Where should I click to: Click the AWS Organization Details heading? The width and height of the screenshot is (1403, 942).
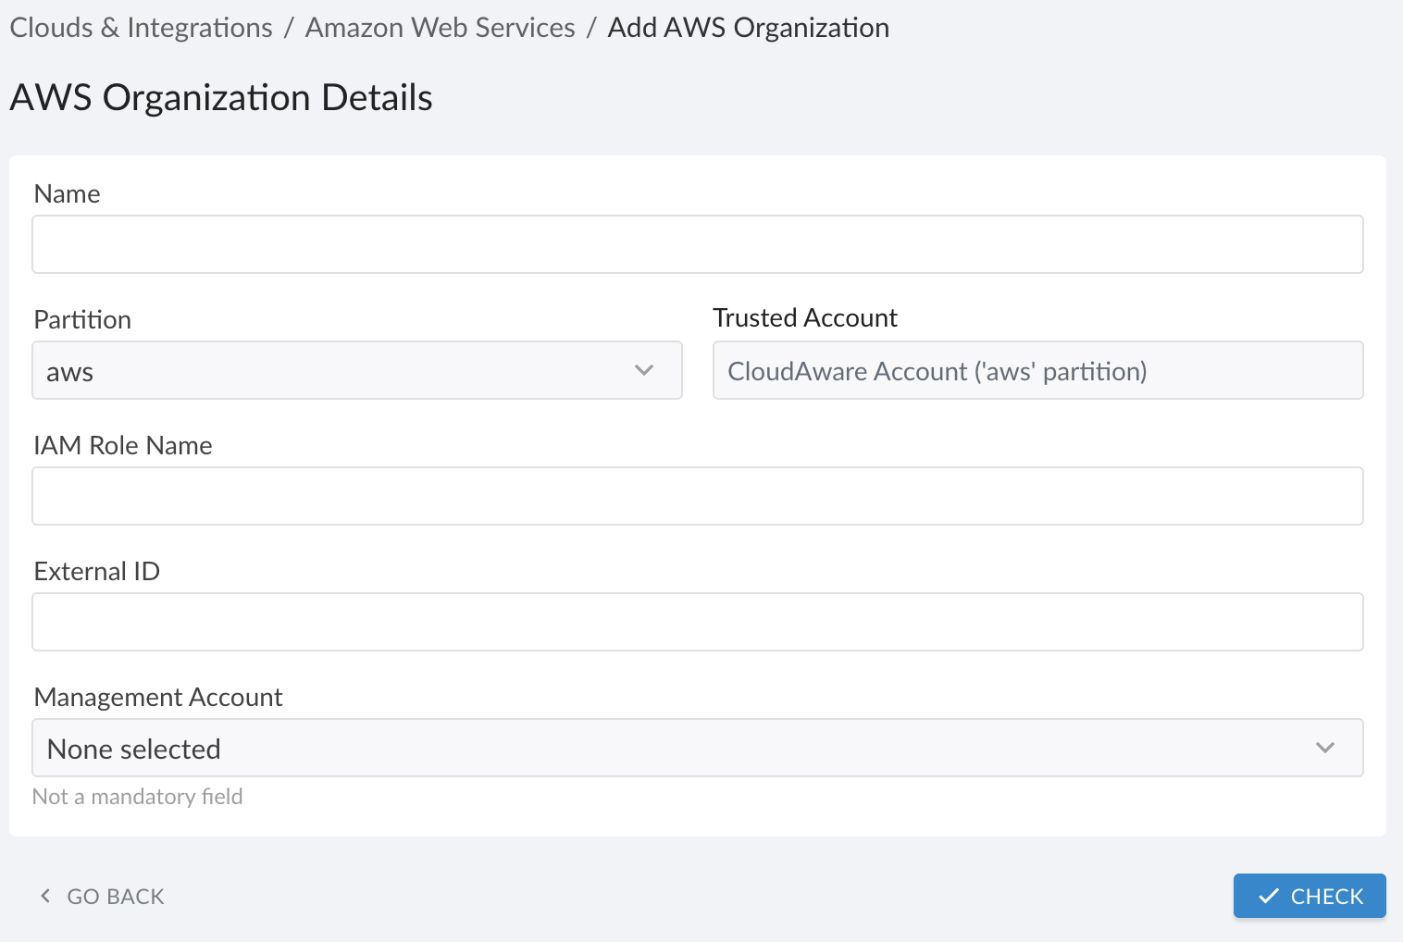tap(220, 97)
